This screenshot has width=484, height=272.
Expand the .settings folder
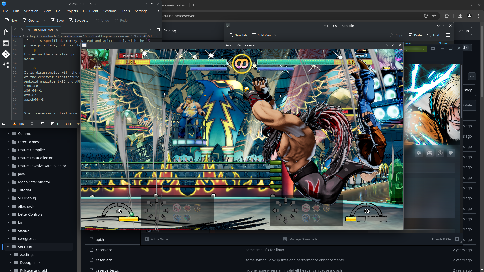10,255
